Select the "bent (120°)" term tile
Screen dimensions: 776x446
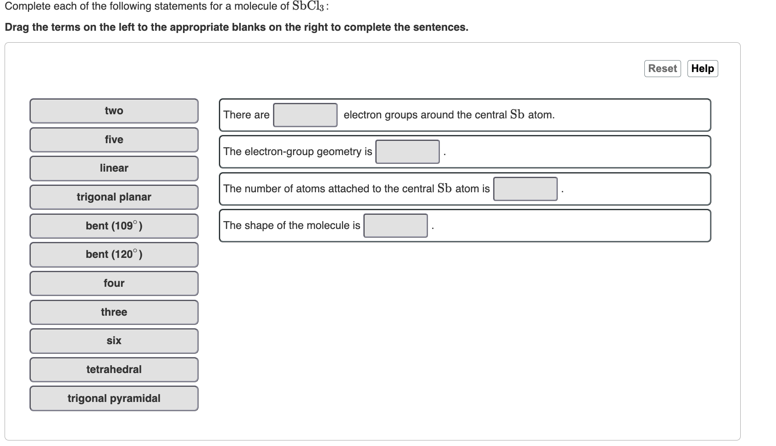tap(113, 255)
